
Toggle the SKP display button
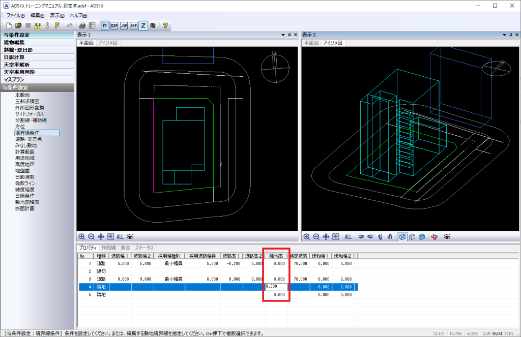[x=134, y=25]
